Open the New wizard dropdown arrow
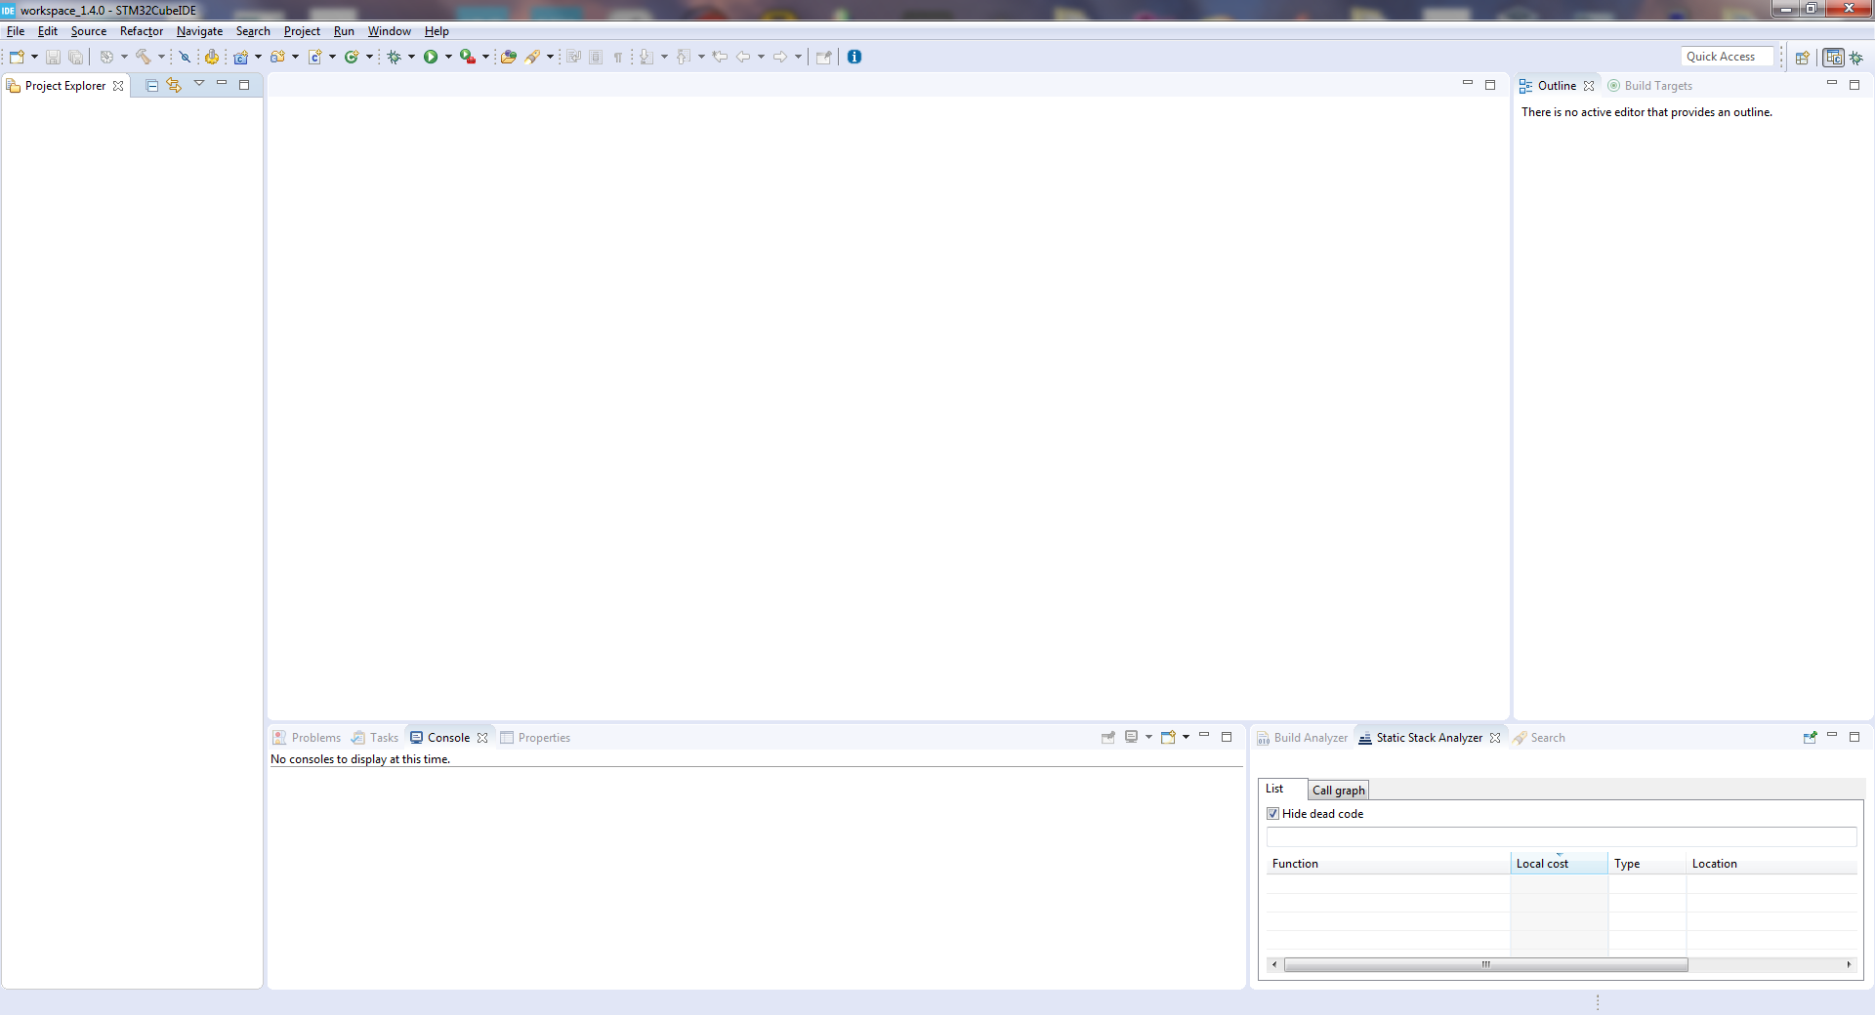This screenshot has height=1015, width=1875. 35,57
